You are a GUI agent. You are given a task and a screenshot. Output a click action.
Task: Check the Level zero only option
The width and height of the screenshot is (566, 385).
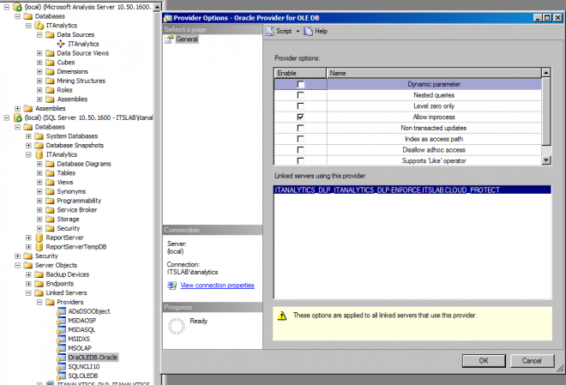point(300,106)
